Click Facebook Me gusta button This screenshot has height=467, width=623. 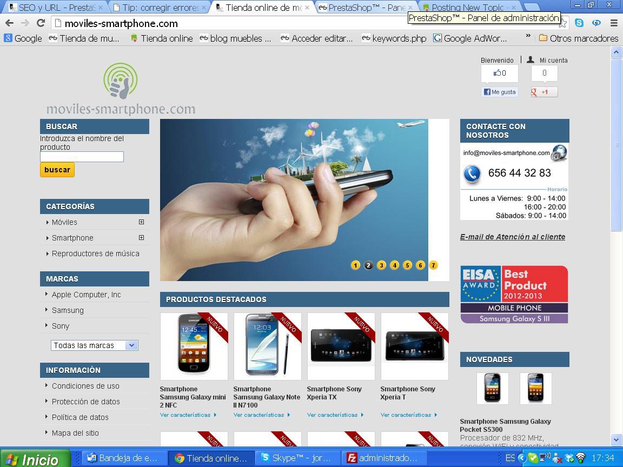500,92
